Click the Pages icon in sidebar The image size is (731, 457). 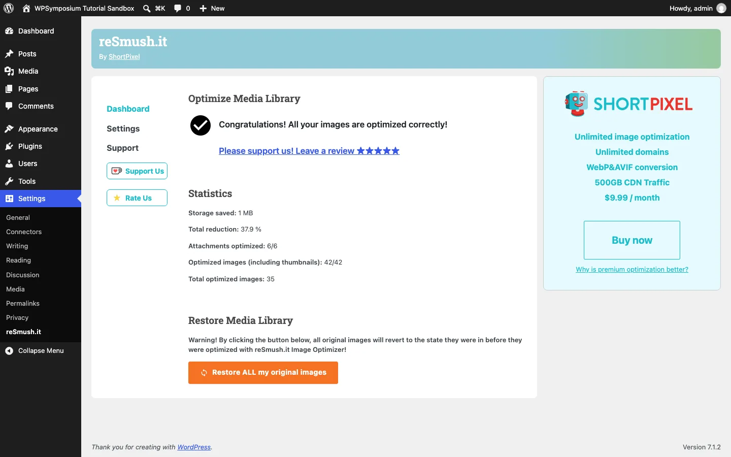click(x=9, y=89)
